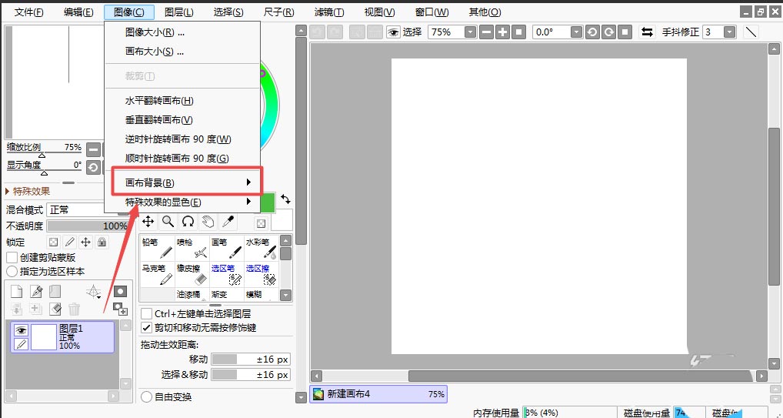The image size is (783, 418).
Task: Choose the 马克笔 marker tool
Action: coord(158,275)
